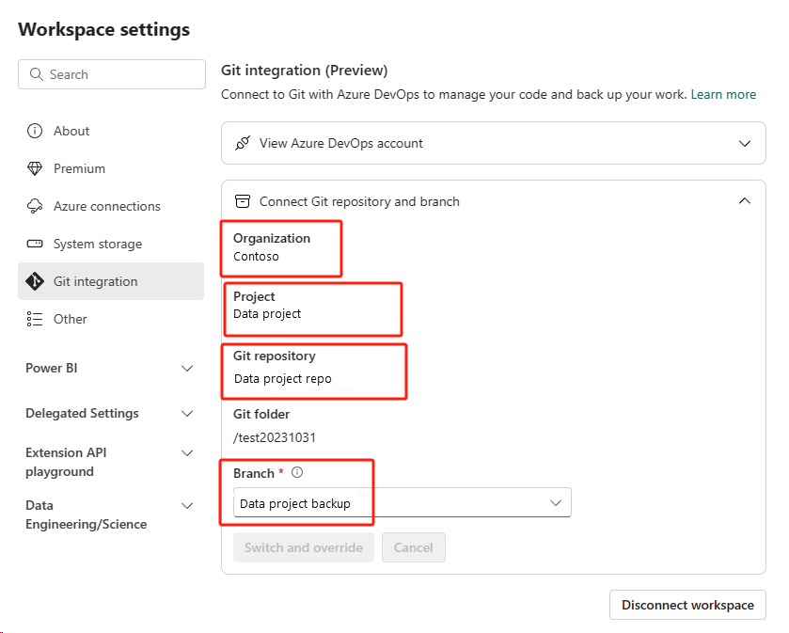Click the Other settings list icon
Image resolution: width=789 pixels, height=633 pixels.
[35, 319]
